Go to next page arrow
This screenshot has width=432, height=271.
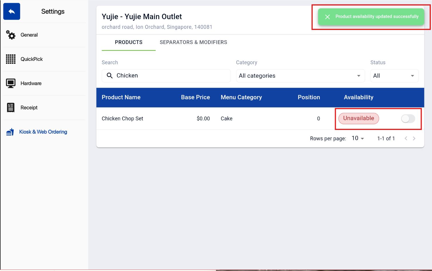click(414, 138)
